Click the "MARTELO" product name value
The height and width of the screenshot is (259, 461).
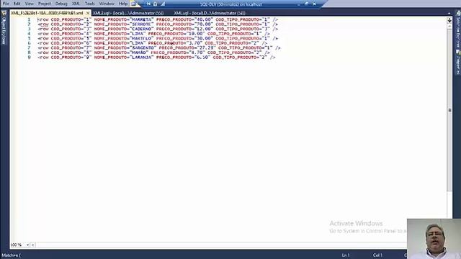pyautogui.click(x=142, y=38)
